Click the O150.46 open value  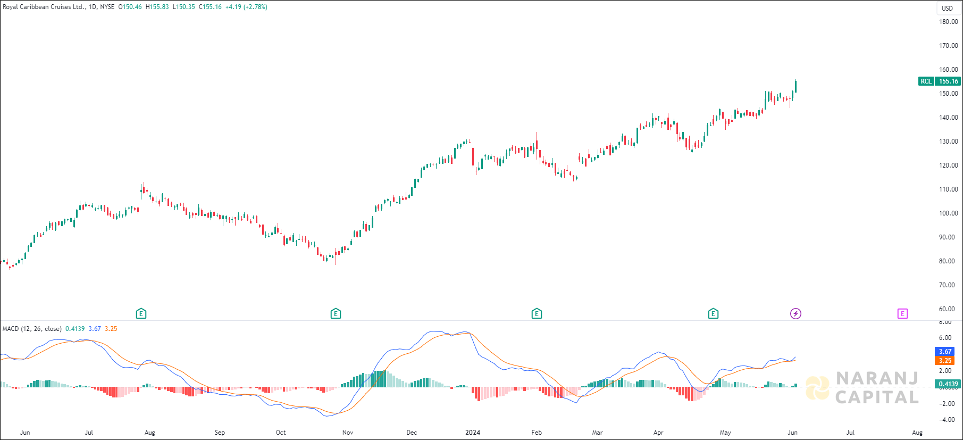[130, 7]
